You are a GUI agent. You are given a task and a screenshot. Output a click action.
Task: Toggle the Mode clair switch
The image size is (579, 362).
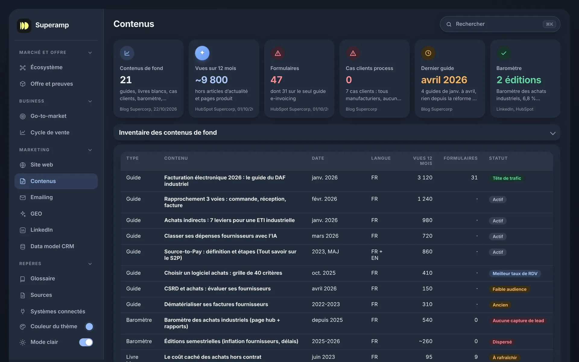point(86,342)
